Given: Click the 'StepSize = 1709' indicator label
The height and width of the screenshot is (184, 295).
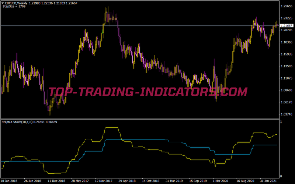Looking at the screenshot, I should tap(14, 6).
